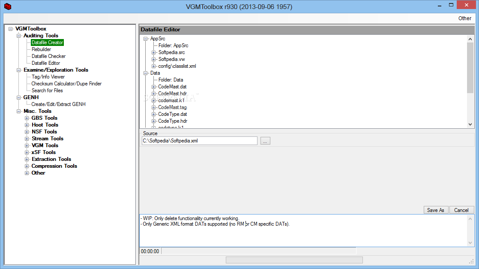This screenshot has width=479, height=269.
Task: Collapse the Data node
Action: point(145,73)
